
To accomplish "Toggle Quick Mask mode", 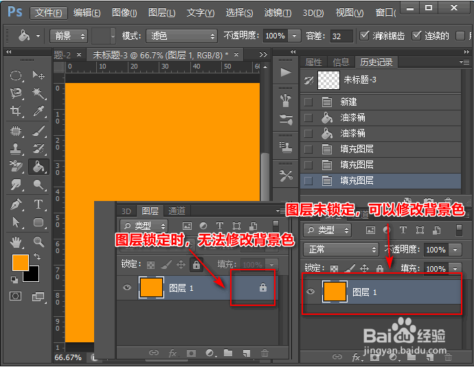I will click(15, 296).
